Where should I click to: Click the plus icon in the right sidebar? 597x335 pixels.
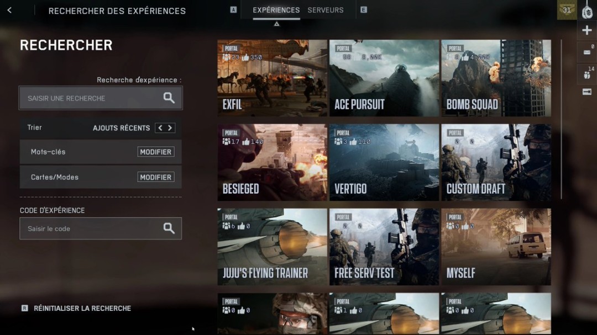click(x=587, y=31)
